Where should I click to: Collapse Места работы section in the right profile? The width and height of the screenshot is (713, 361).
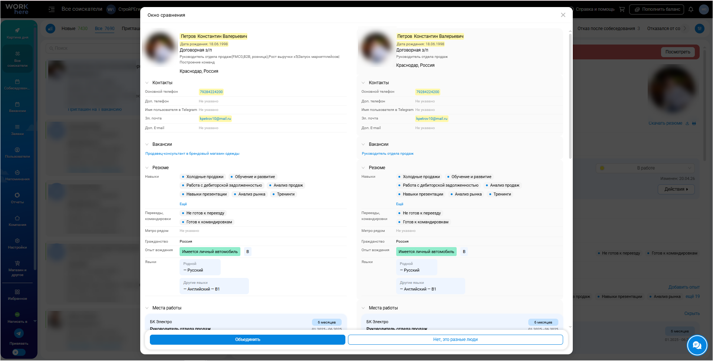(363, 308)
